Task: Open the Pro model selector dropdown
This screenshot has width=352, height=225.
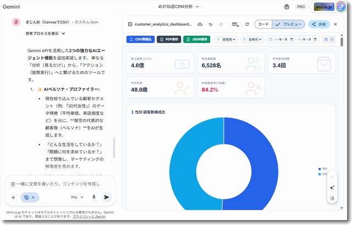Action: tap(77, 197)
